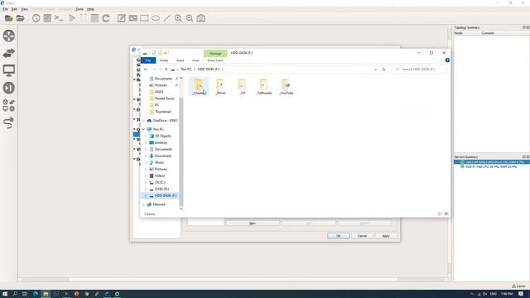Select the _Softwares folder
The image size is (530, 298).
pyautogui.click(x=264, y=86)
